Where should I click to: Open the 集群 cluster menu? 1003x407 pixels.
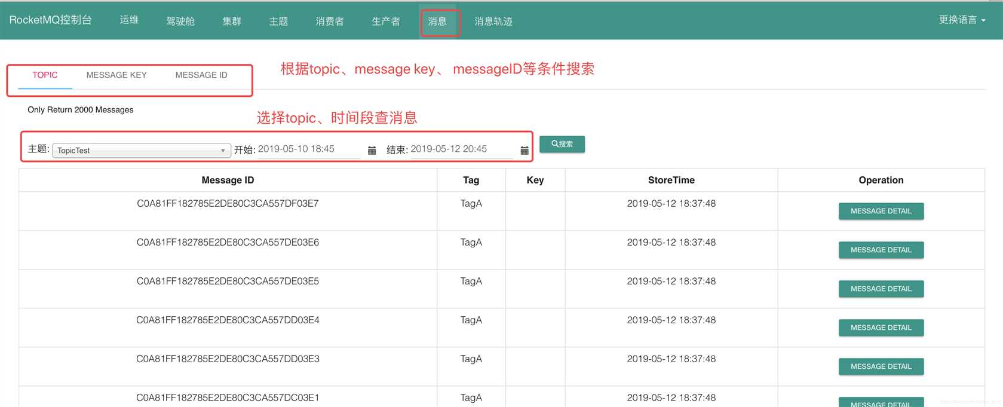coord(232,21)
